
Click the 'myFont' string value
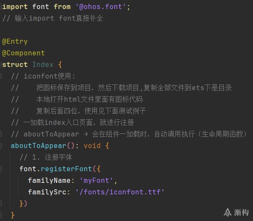click(96, 181)
